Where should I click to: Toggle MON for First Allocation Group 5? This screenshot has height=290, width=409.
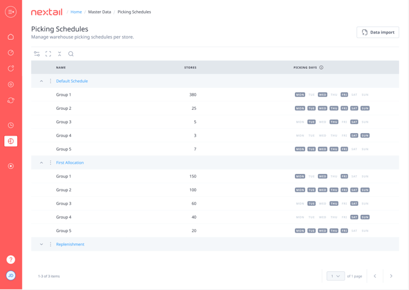click(x=300, y=231)
